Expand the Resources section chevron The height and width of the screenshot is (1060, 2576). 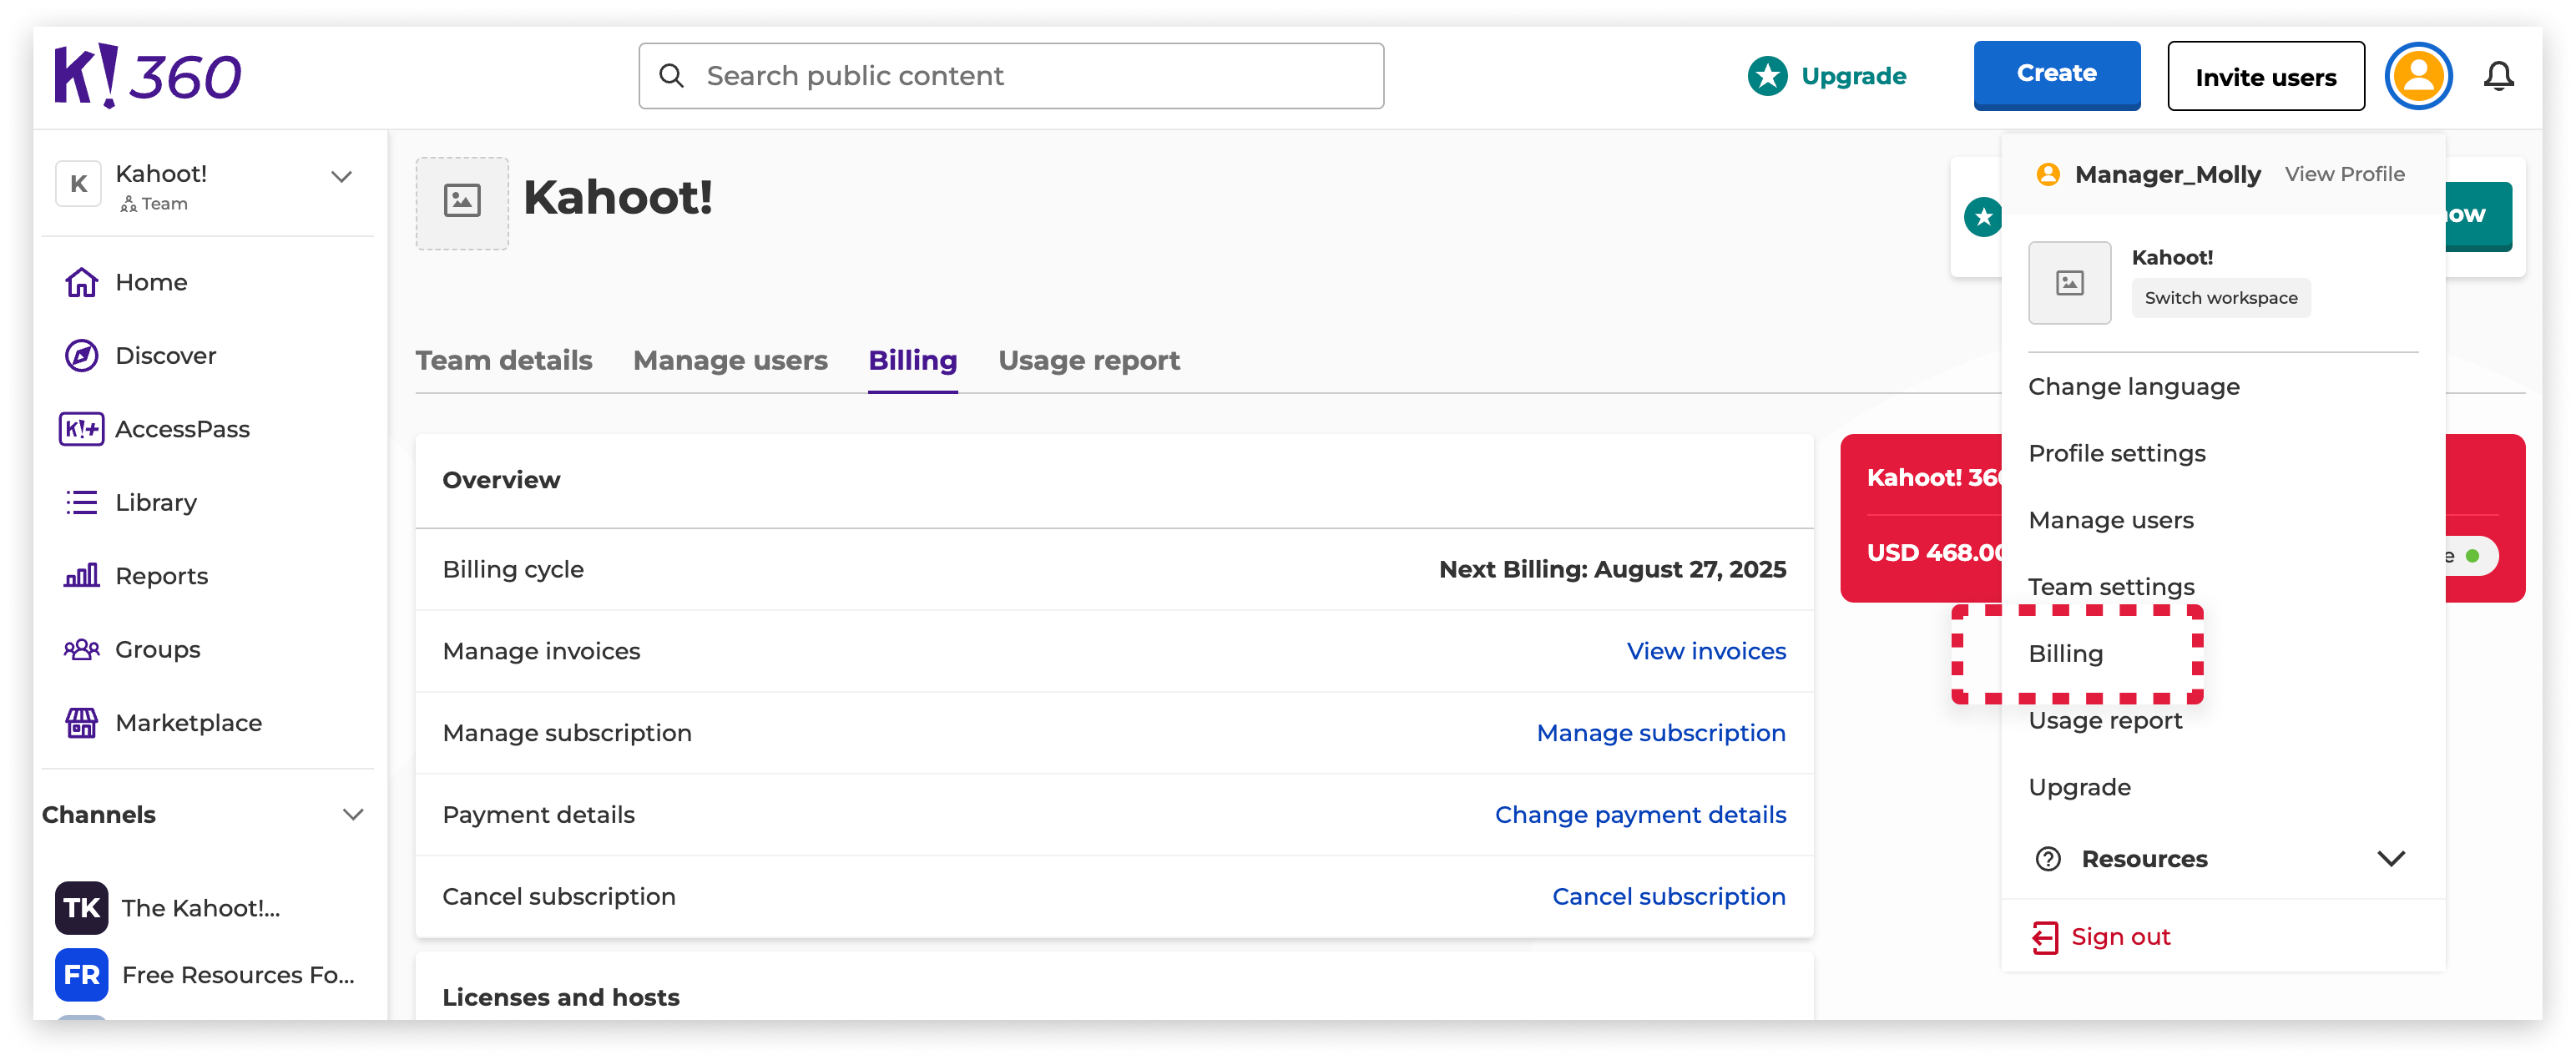pyautogui.click(x=2390, y=859)
